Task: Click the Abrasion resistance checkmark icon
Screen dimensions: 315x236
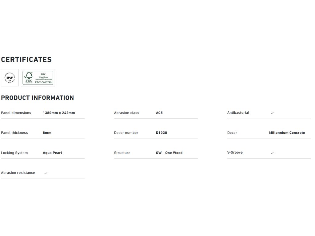Action: tap(46, 173)
